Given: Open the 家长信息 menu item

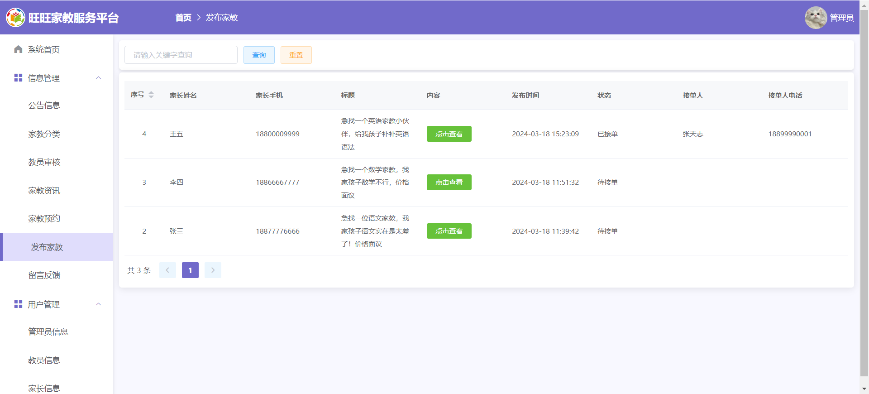Looking at the screenshot, I should coord(57,389).
